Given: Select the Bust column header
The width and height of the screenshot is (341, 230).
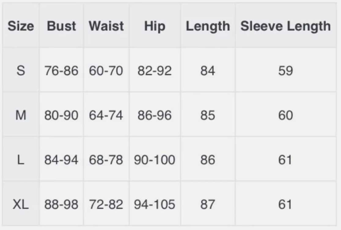Looking at the screenshot, I should tap(61, 26).
